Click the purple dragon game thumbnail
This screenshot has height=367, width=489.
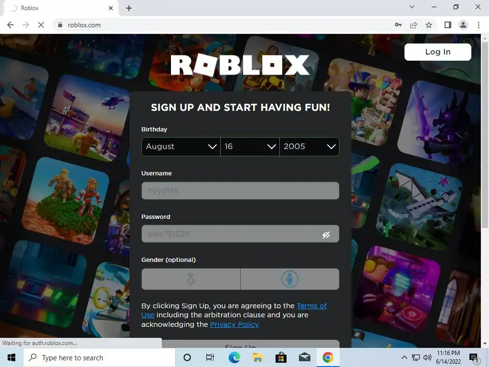(440, 123)
